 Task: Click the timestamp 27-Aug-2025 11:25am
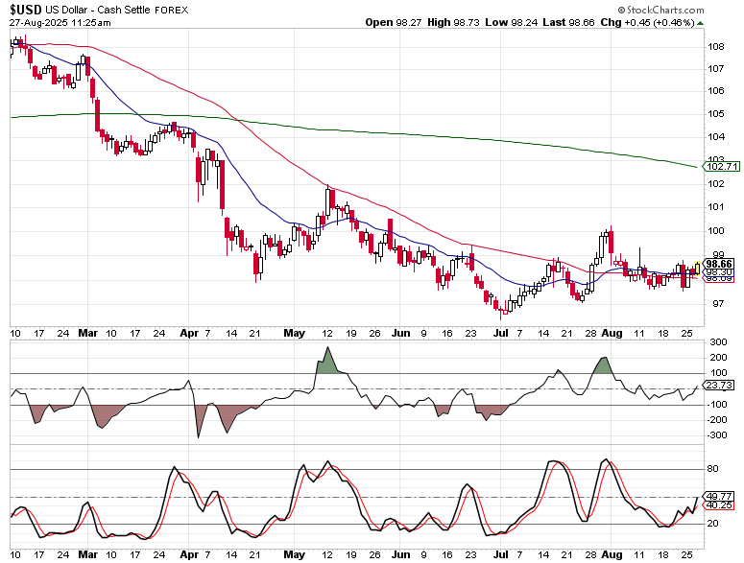[60, 22]
